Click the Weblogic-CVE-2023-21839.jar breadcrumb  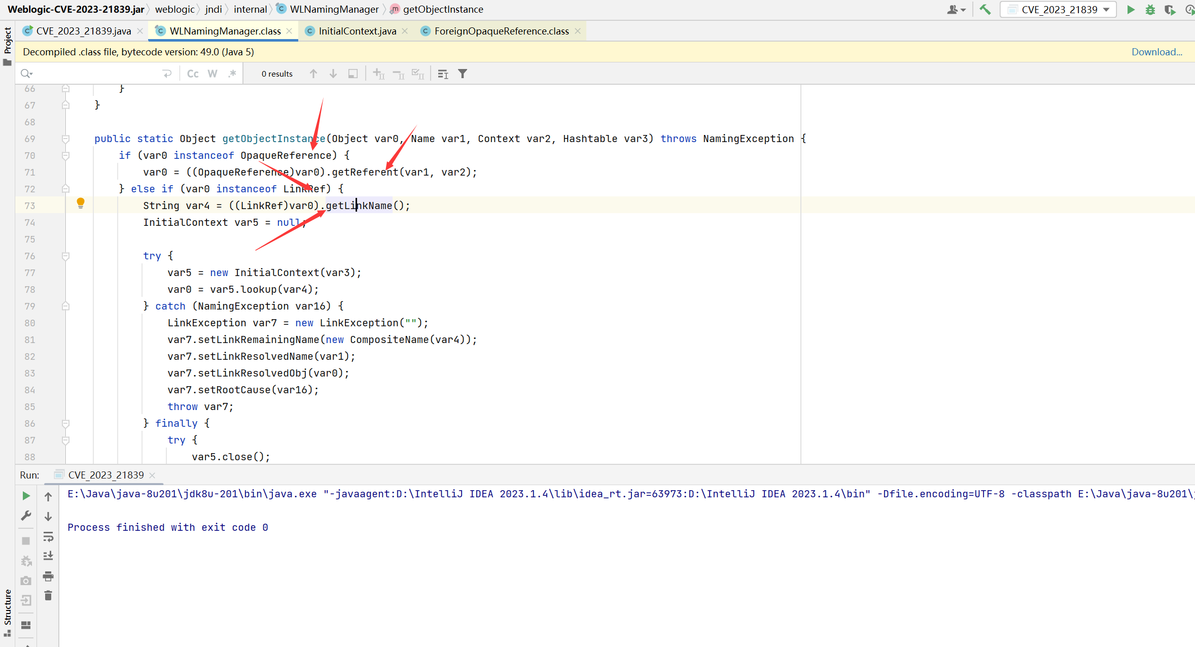[76, 9]
